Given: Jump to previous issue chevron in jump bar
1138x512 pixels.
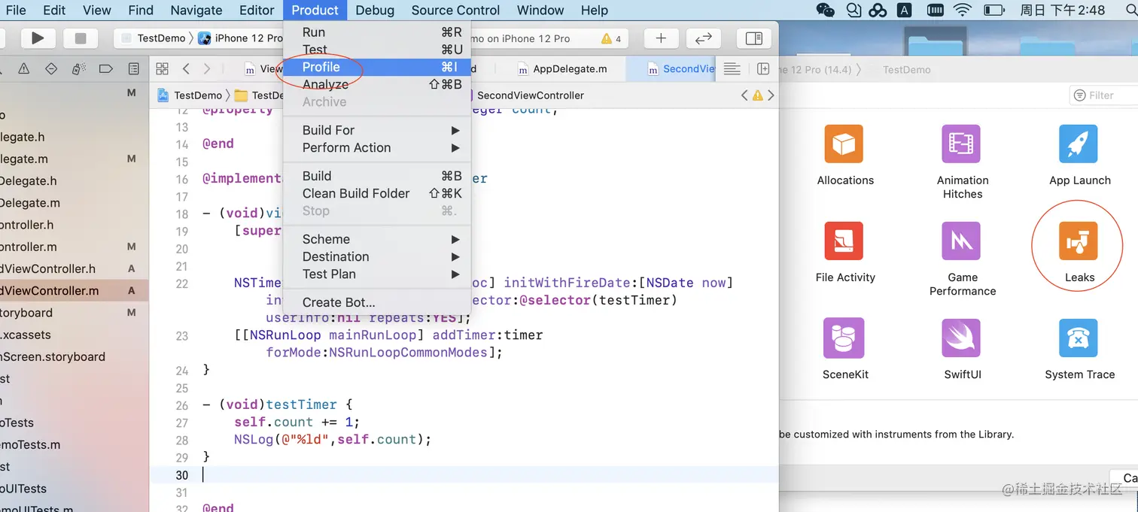Looking at the screenshot, I should [x=744, y=95].
